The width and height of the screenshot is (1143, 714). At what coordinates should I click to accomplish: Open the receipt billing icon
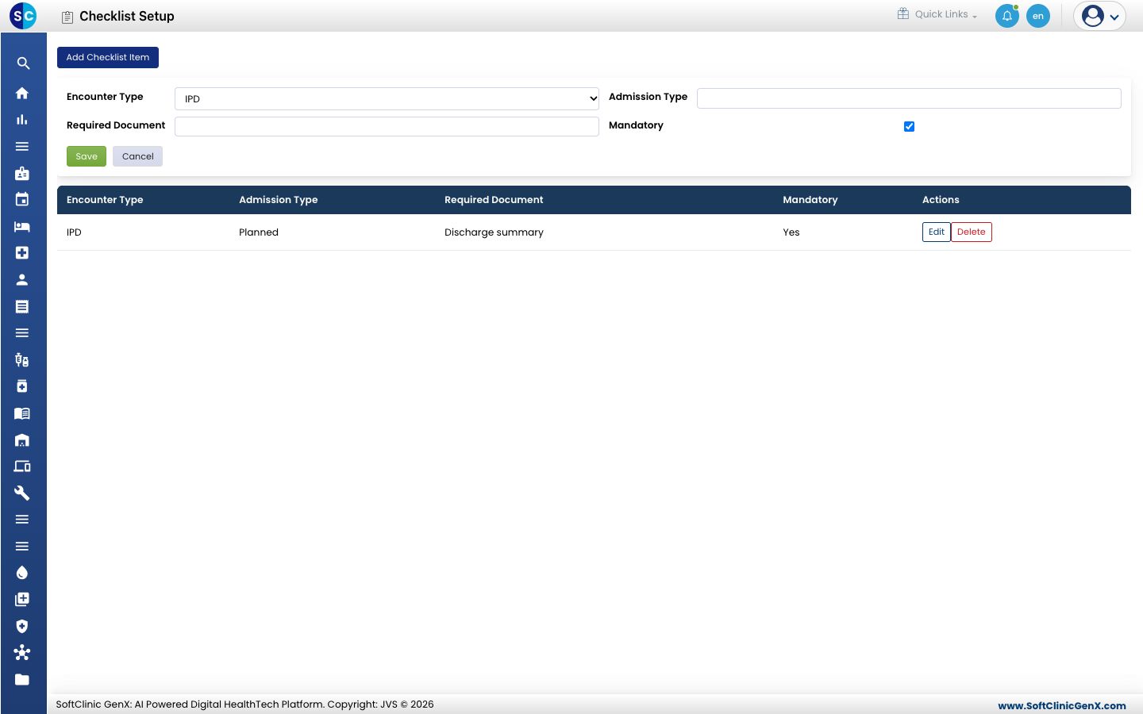[22, 306]
